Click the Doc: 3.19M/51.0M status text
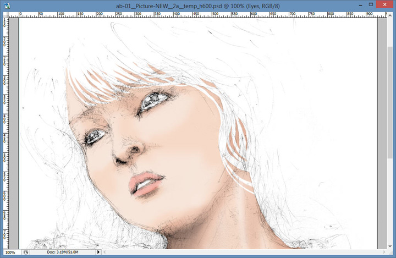Viewport: 396px width, 258px height. 62,252
